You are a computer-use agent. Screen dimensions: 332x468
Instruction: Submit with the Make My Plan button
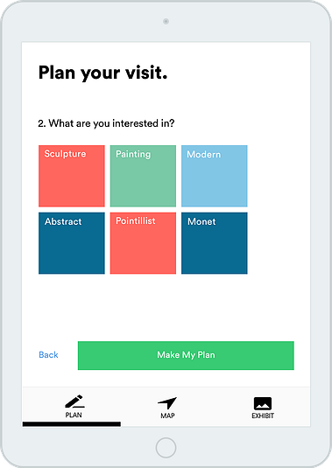pyautogui.click(x=186, y=355)
